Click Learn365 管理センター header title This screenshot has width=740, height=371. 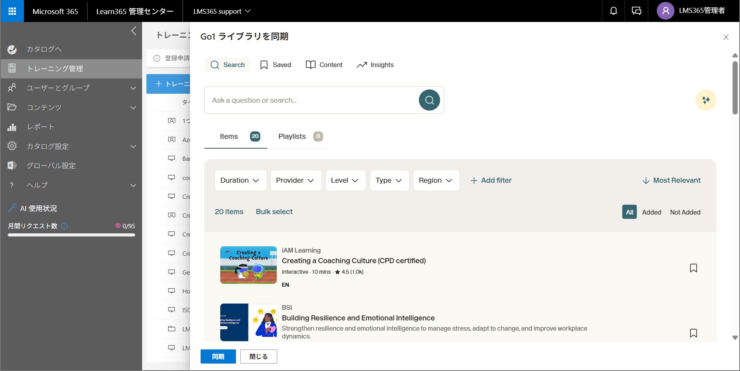pyautogui.click(x=135, y=11)
